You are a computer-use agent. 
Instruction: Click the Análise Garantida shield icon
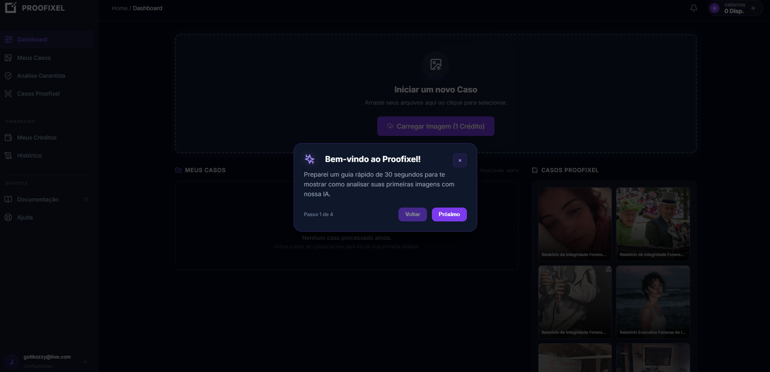click(x=8, y=76)
